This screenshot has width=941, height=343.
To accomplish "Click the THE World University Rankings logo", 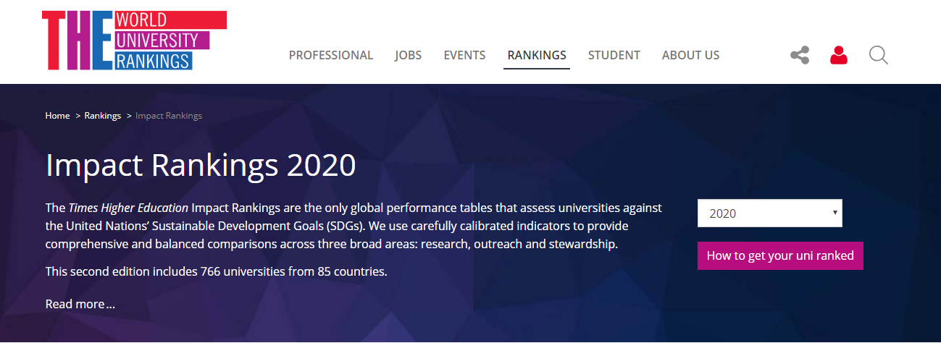I will [134, 41].
